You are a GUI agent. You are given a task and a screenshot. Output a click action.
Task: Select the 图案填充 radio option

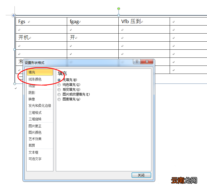pos(59,99)
